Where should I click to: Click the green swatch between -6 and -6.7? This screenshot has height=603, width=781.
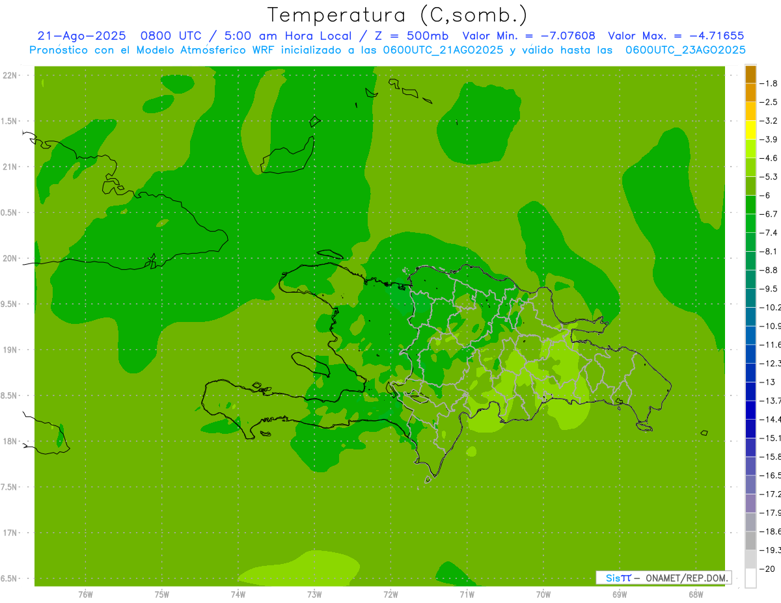click(750, 204)
